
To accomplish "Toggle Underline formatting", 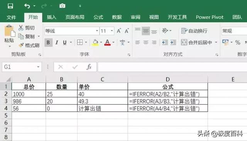I will (64, 42).
